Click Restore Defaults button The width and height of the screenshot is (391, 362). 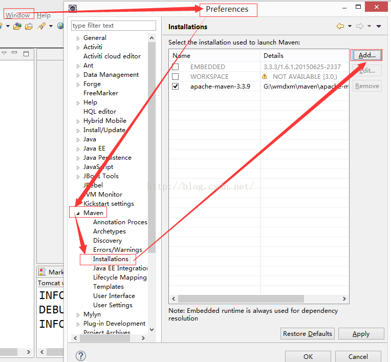point(308,333)
